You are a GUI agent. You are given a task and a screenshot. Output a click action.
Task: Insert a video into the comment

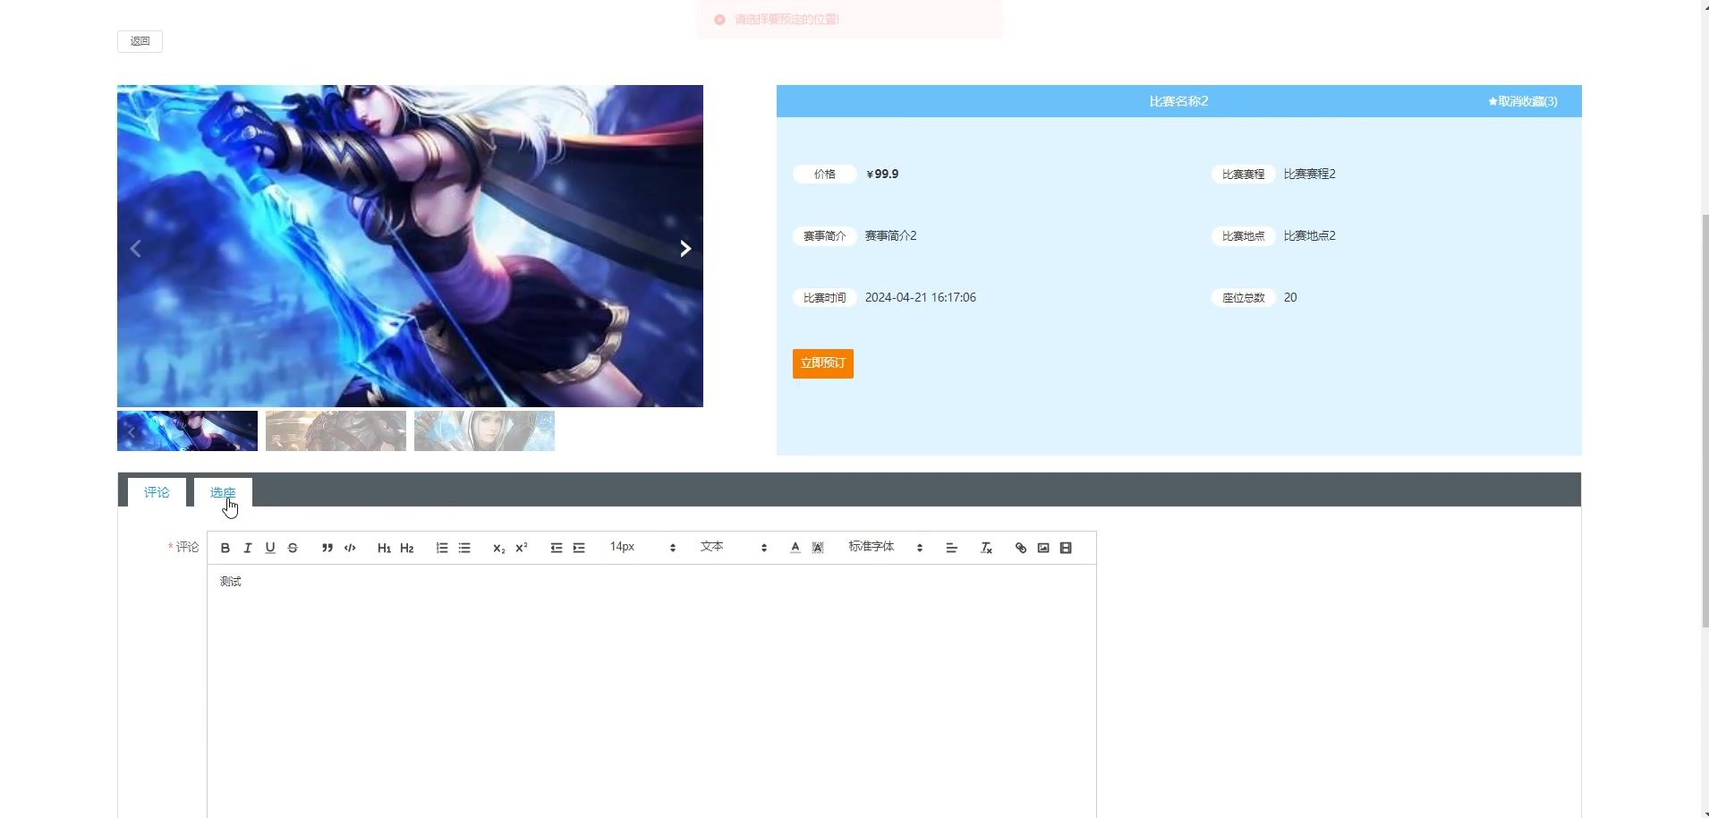[x=1066, y=548]
